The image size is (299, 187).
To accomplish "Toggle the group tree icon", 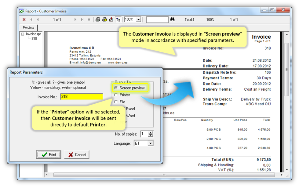I will [119, 19].
